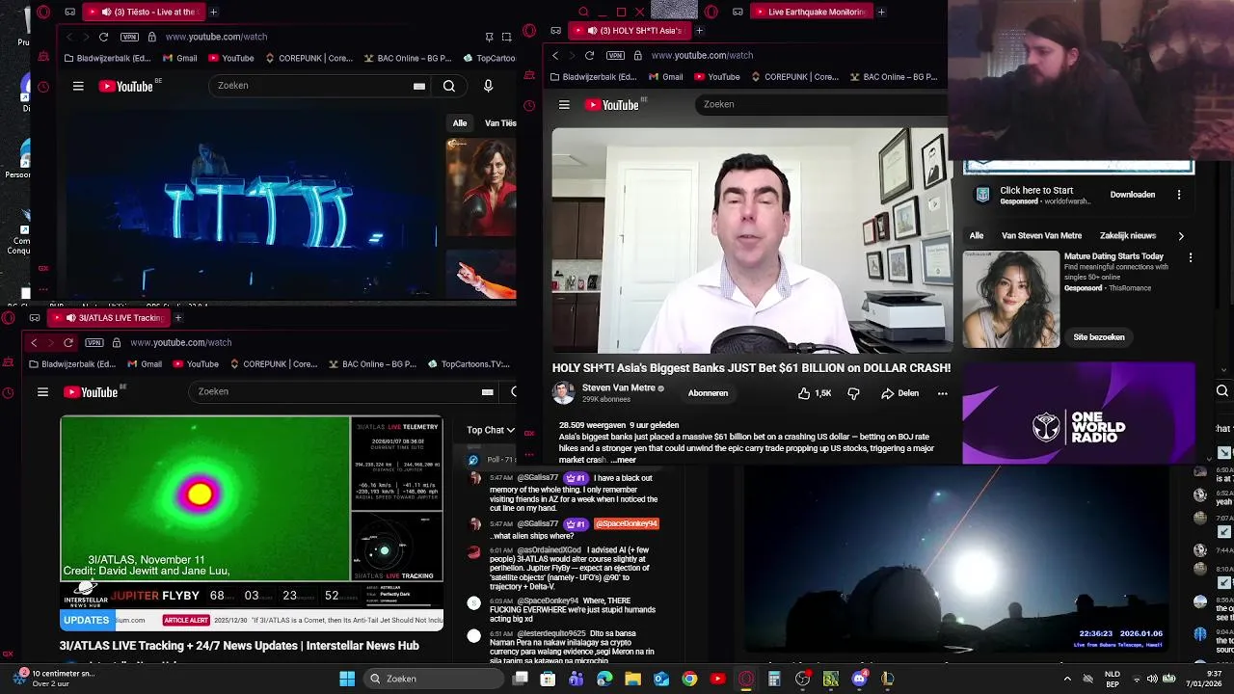Click pin icon in Tiësto window address bar
The height and width of the screenshot is (694, 1234).
click(489, 37)
